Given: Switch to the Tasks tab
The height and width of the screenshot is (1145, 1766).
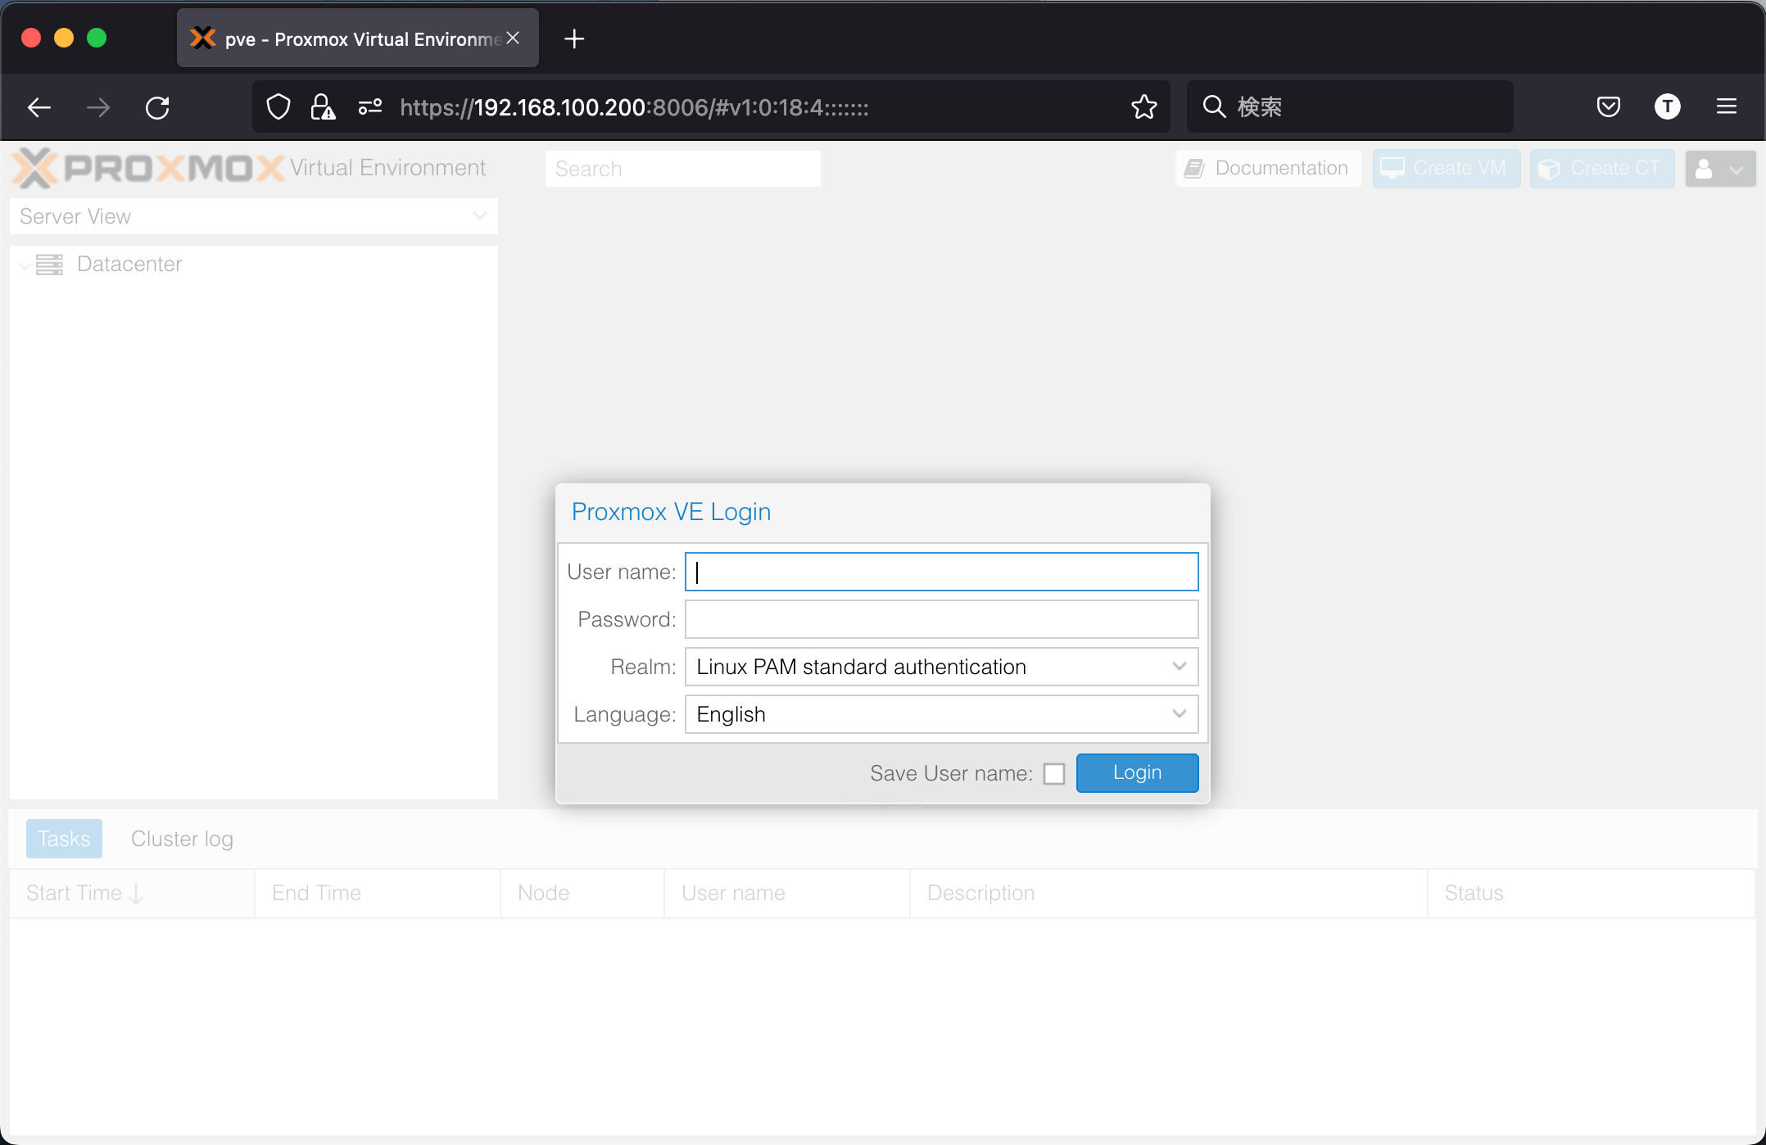Looking at the screenshot, I should coord(64,839).
